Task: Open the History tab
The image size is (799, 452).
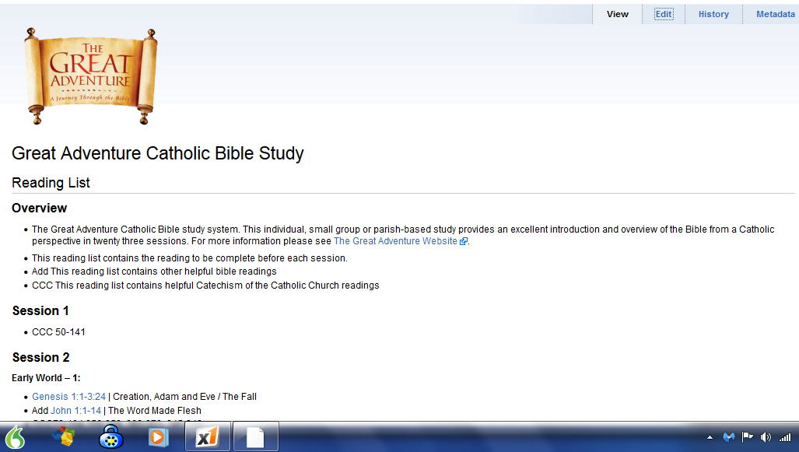Action: (x=713, y=14)
